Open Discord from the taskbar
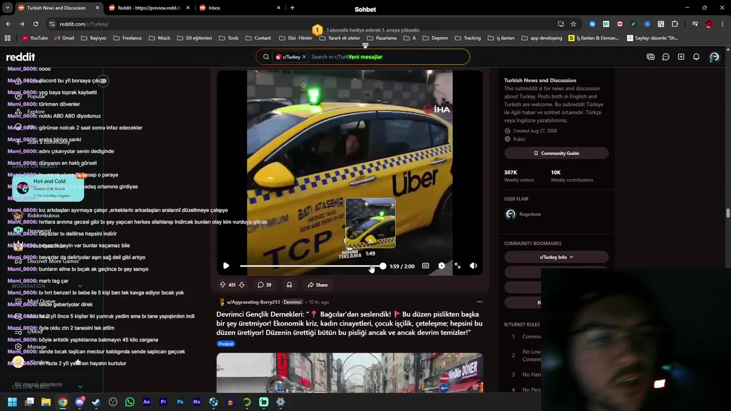This screenshot has height=411, width=731. click(79, 402)
